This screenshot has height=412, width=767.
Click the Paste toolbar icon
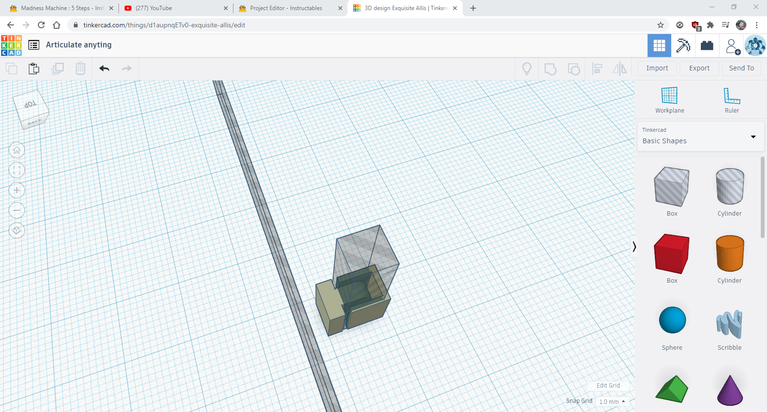34,69
